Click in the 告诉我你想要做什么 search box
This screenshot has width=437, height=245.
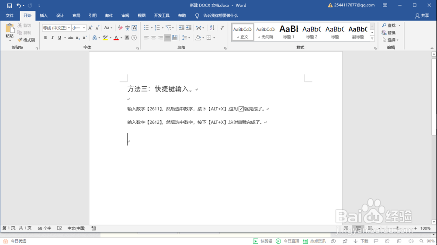coord(220,16)
